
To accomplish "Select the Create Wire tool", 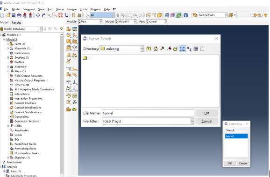I will 69,41.
